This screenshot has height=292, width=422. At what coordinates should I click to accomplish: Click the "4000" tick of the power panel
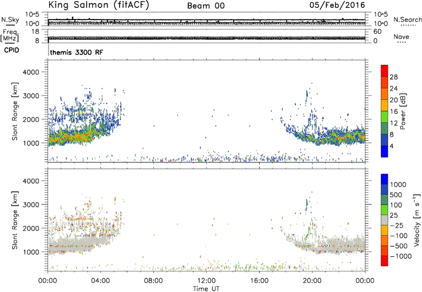pos(31,72)
